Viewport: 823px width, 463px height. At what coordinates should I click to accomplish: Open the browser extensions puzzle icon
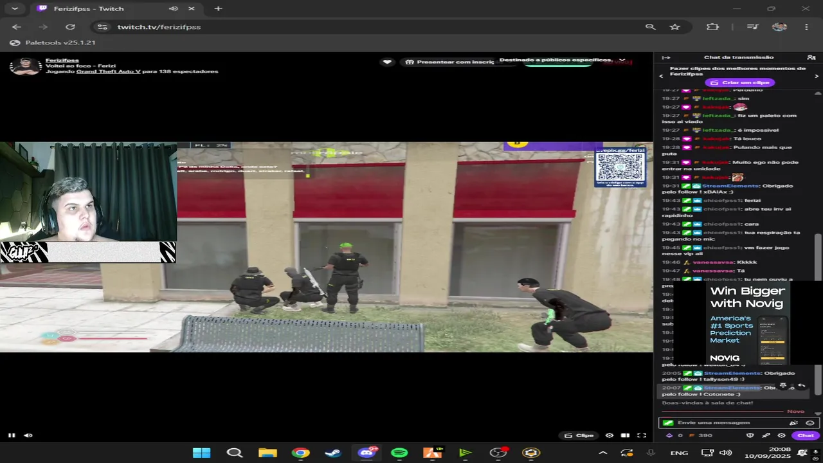(x=712, y=27)
